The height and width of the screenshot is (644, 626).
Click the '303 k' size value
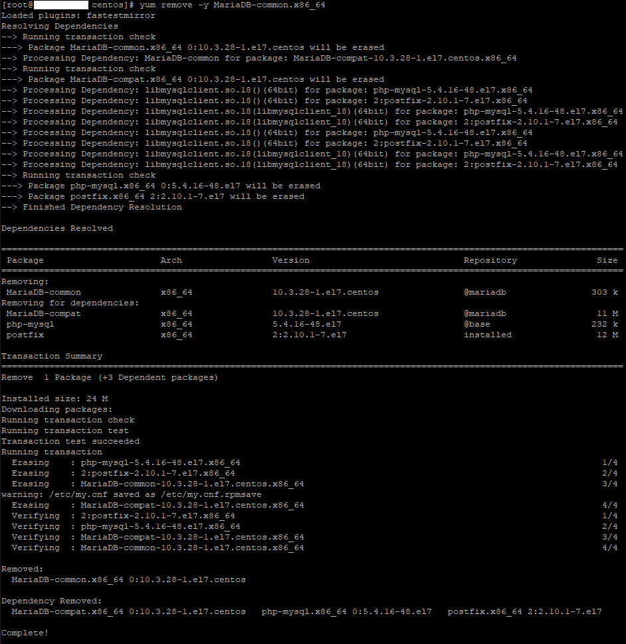coord(605,293)
